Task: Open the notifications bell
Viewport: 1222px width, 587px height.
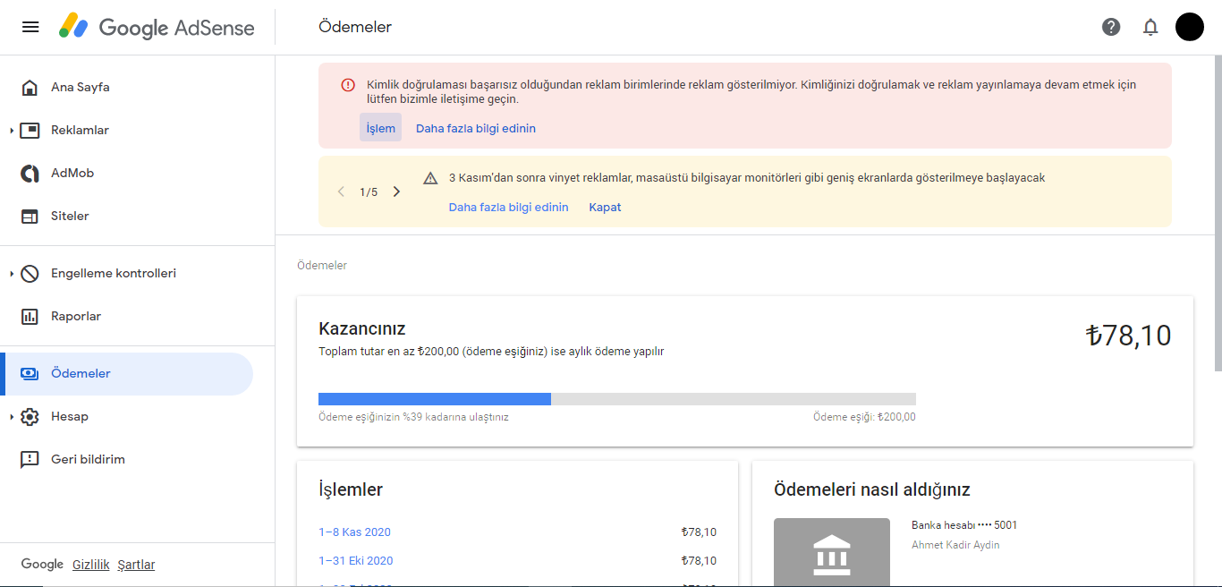Action: click(1150, 27)
